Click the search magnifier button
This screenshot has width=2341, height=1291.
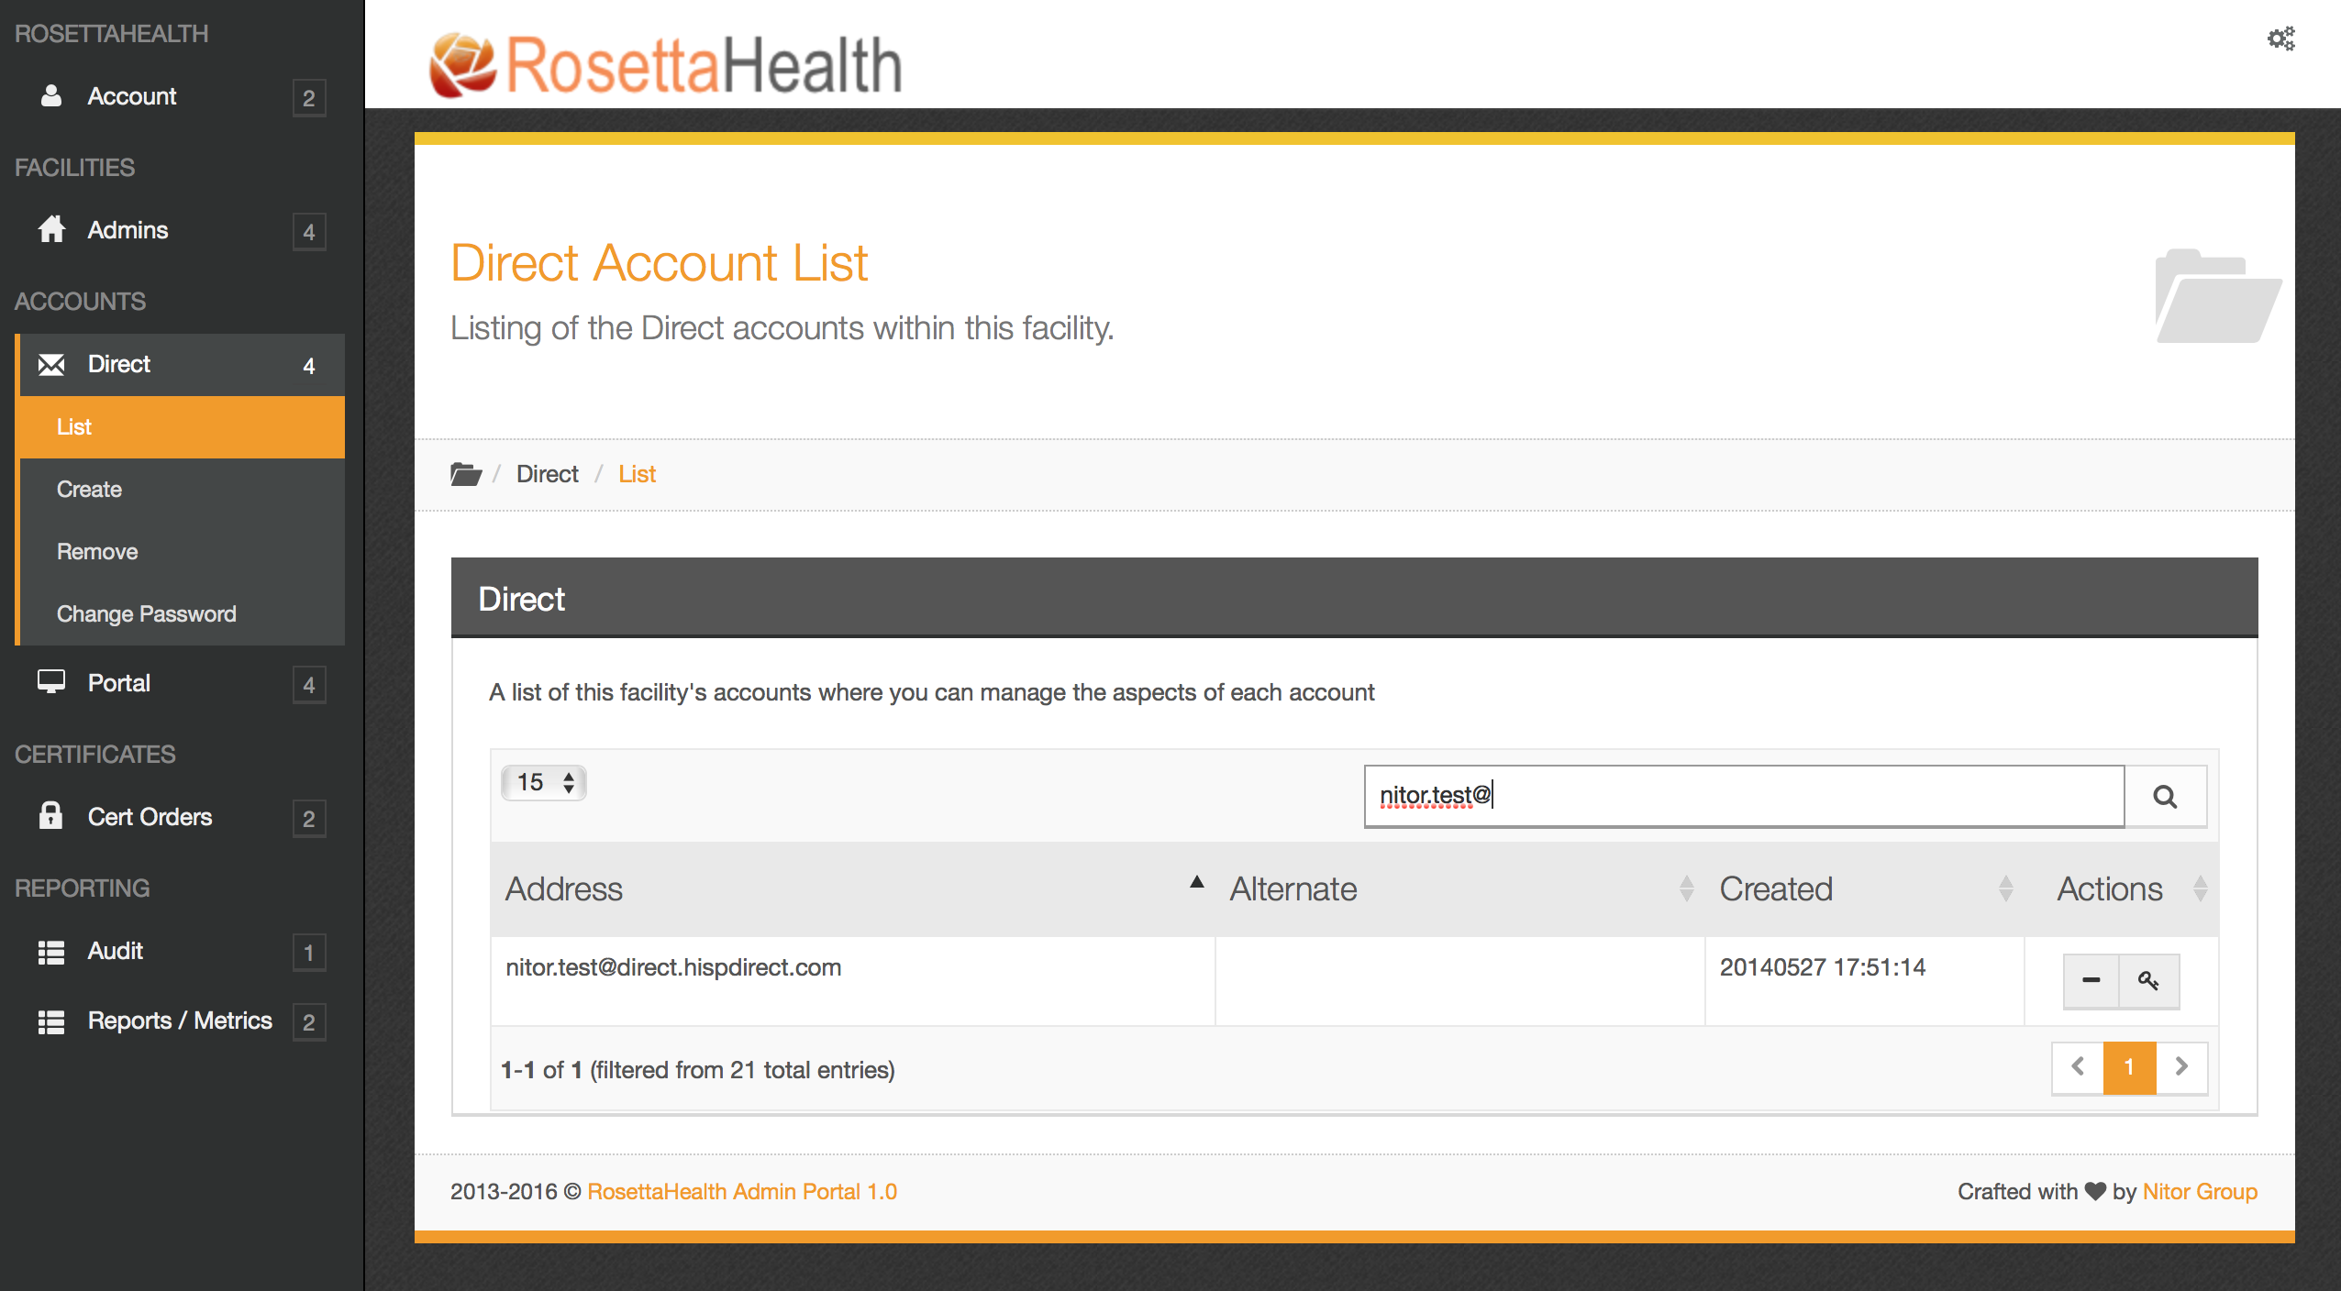click(2165, 796)
